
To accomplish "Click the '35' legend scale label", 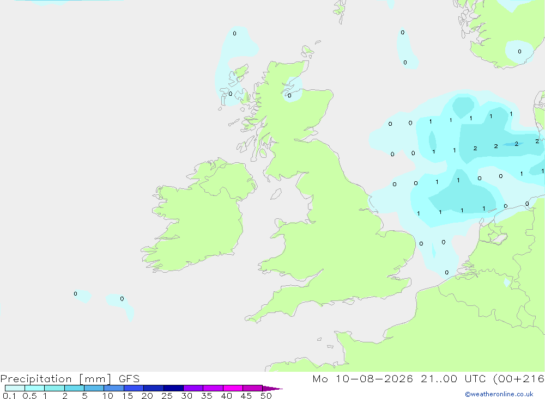I will click(x=207, y=396).
